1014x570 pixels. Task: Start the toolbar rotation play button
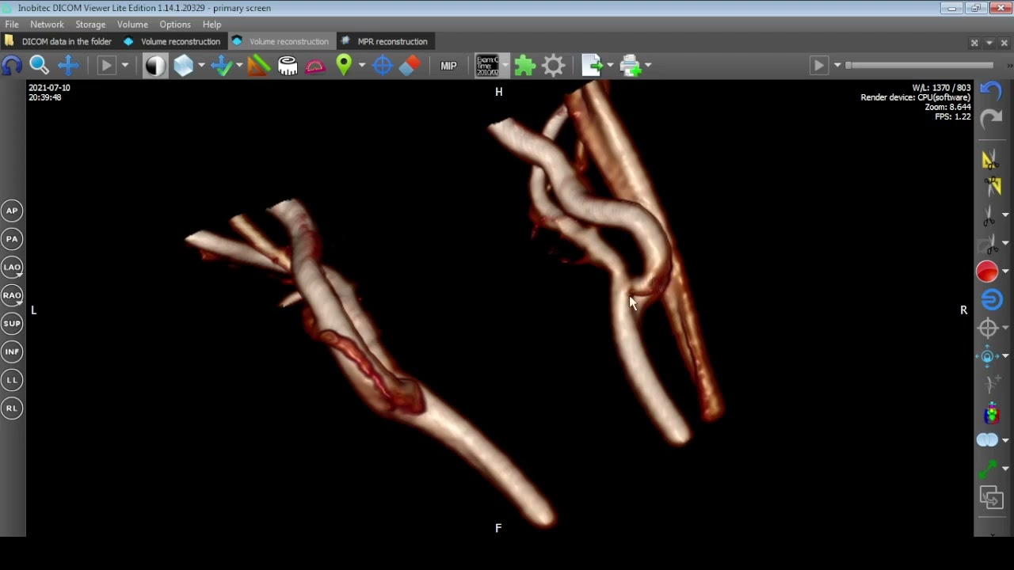pyautogui.click(x=106, y=66)
